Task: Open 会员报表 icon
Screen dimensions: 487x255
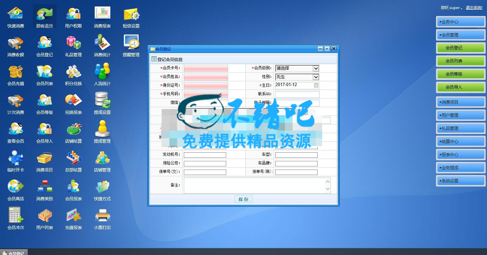Action: 73,190
